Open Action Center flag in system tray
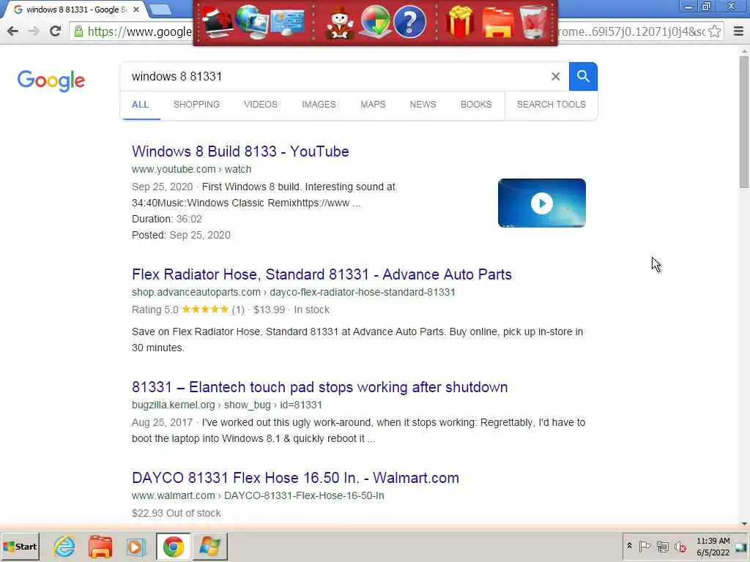 [x=645, y=546]
